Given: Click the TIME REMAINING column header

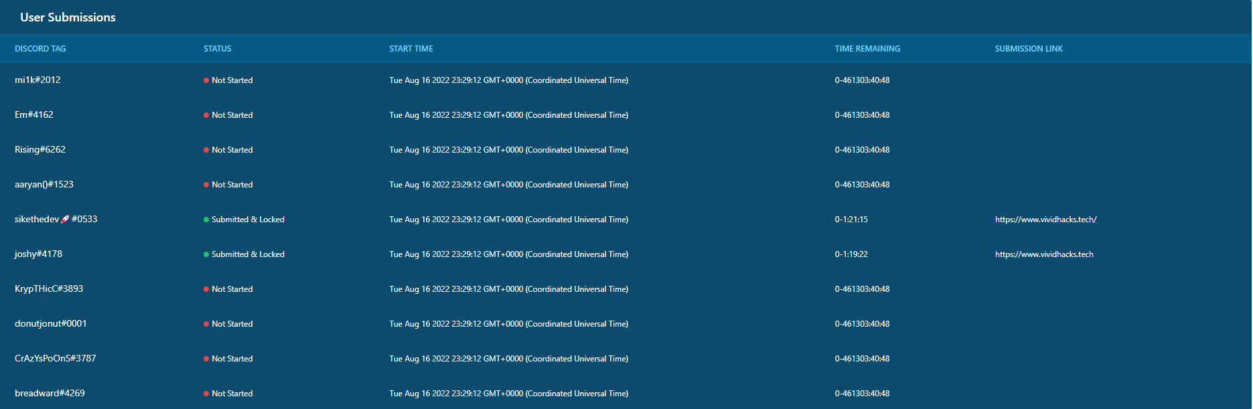Looking at the screenshot, I should pos(867,49).
